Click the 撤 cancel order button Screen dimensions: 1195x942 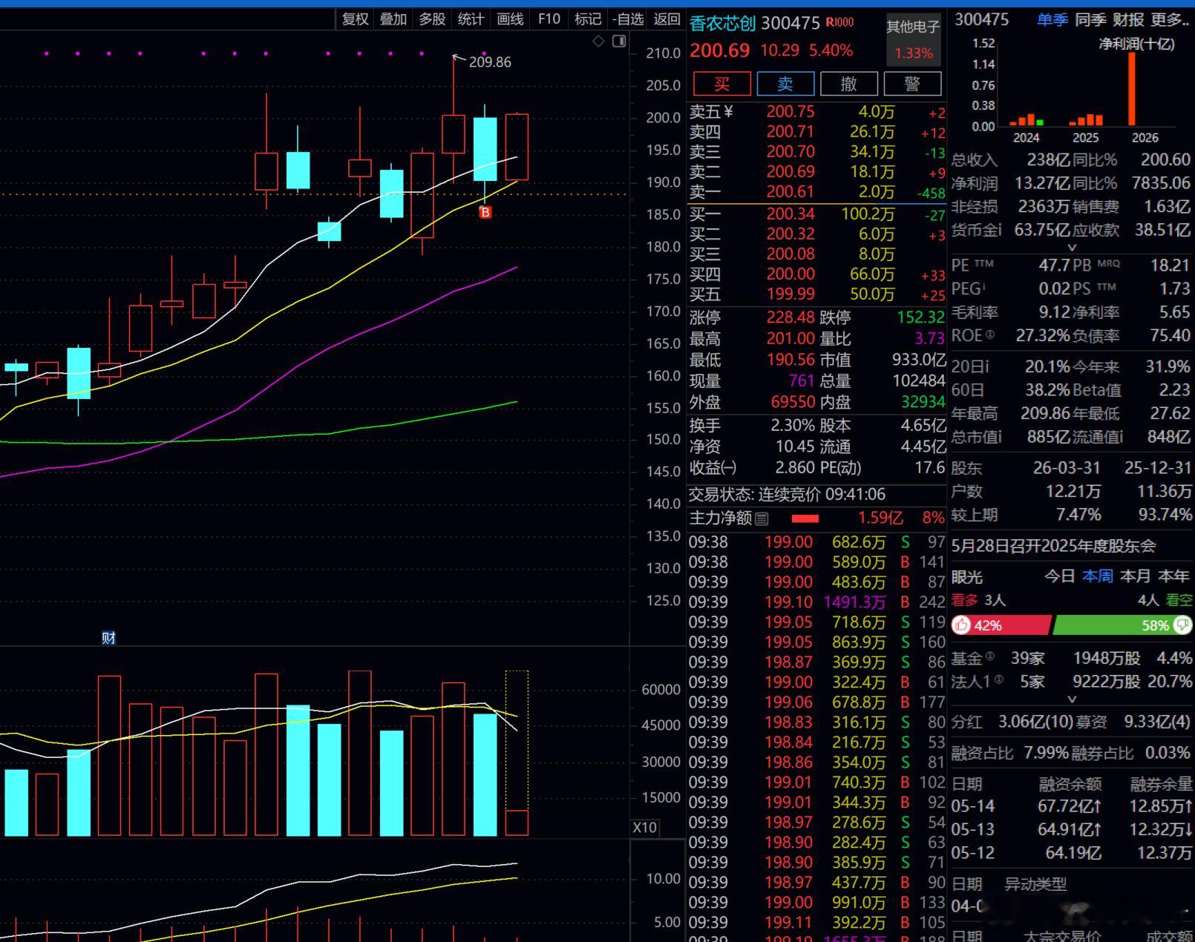point(849,84)
